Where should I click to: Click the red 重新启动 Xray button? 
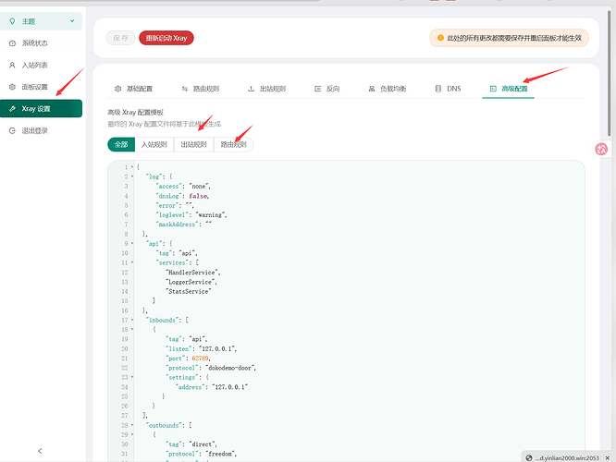click(166, 38)
